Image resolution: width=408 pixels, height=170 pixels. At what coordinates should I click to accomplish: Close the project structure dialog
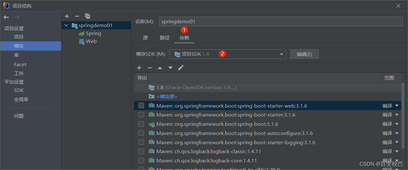pos(398,6)
